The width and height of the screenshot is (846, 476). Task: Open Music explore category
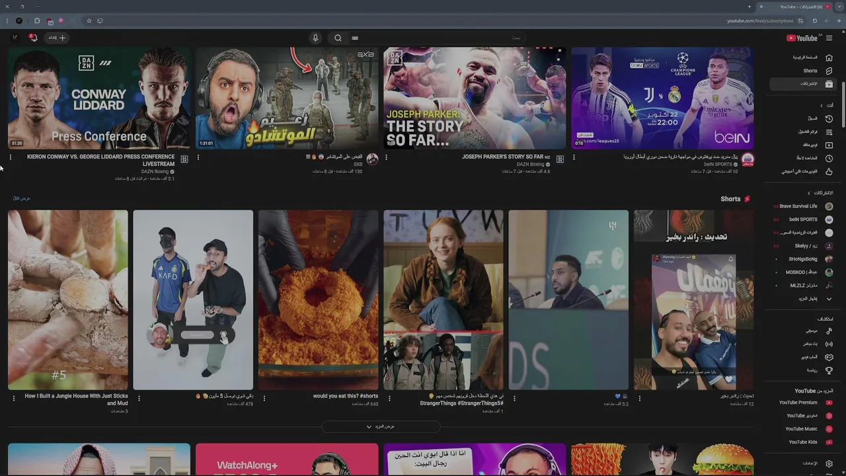click(x=802, y=331)
